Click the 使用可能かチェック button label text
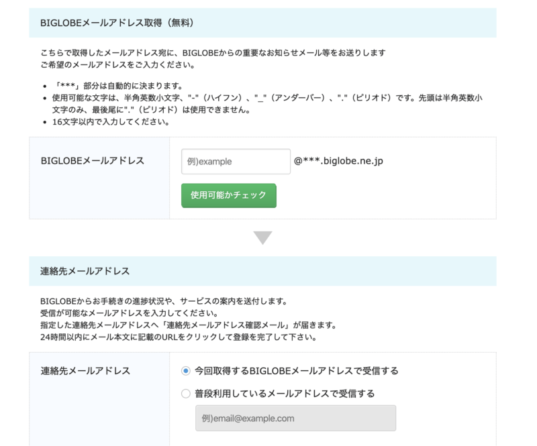This screenshot has height=446, width=537. 228,196
